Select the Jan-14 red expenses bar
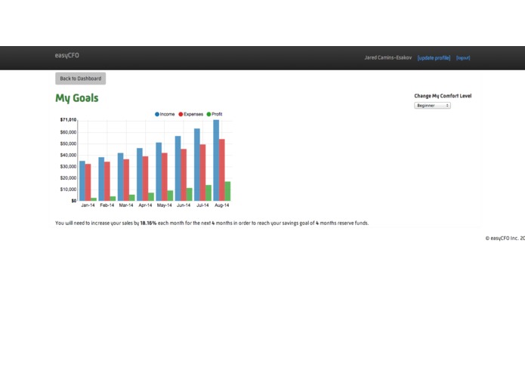Screen dimensions: 525x373 click(88, 182)
